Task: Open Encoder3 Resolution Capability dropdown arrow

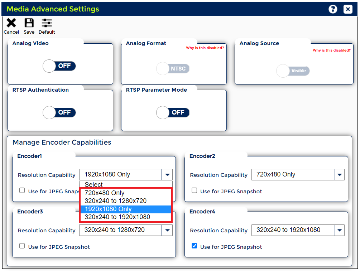Action: pyautogui.click(x=167, y=230)
